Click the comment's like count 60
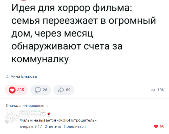This screenshot has height=134, width=169. 162,126
